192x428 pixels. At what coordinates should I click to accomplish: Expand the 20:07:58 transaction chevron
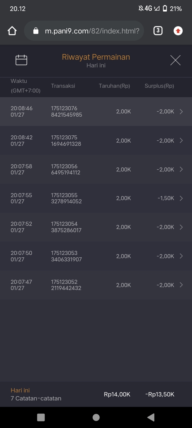coord(181,169)
